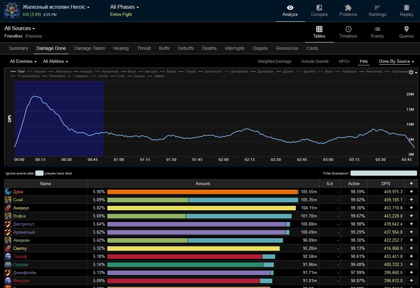Switch to the Debuffs tab
Screen dimensions: 420x288
[186, 48]
